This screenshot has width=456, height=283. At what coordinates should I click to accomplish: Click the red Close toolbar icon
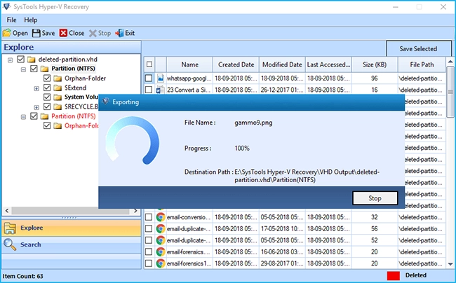coord(63,33)
